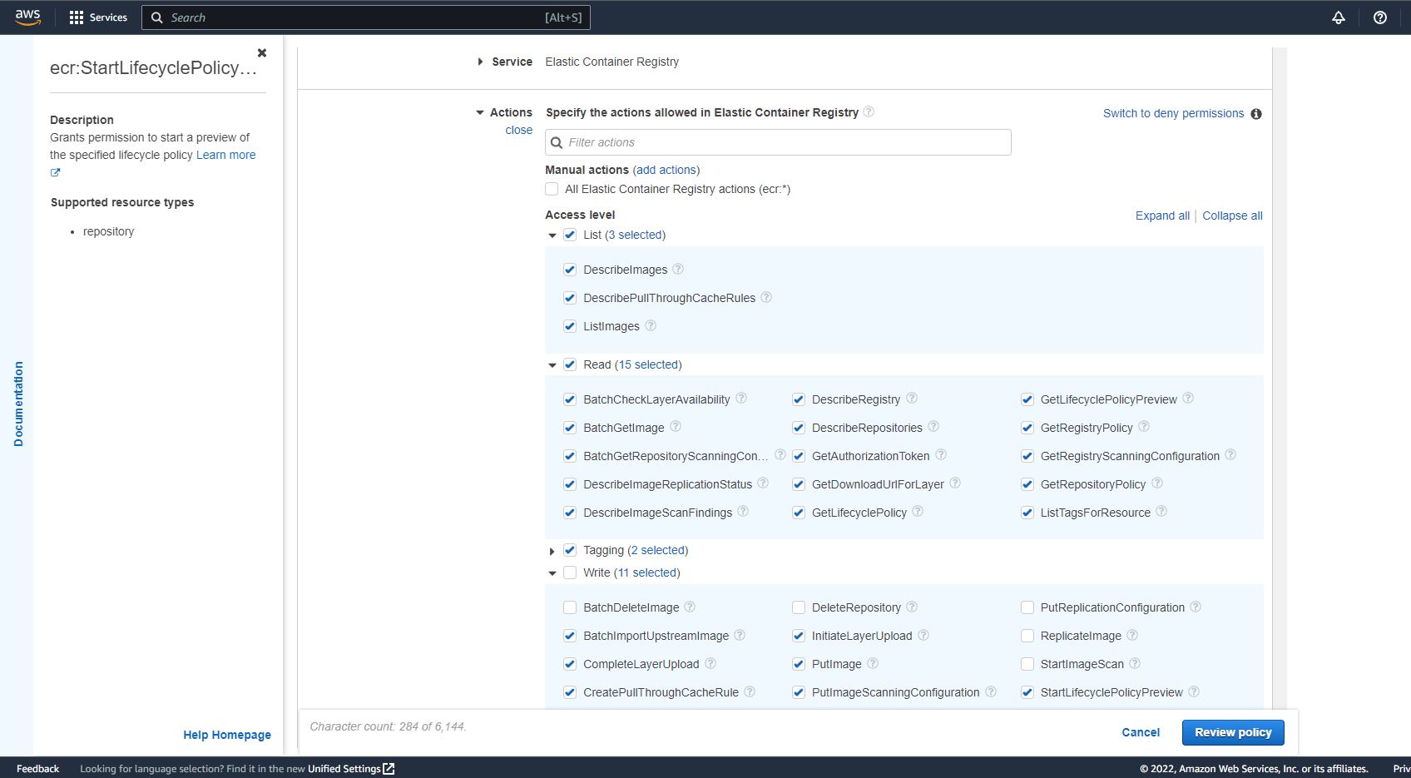Expand the Service section

480,62
